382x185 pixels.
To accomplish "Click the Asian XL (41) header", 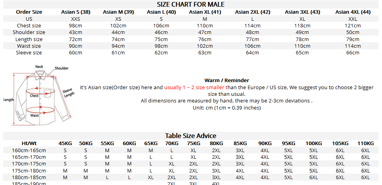I will 205,12.
